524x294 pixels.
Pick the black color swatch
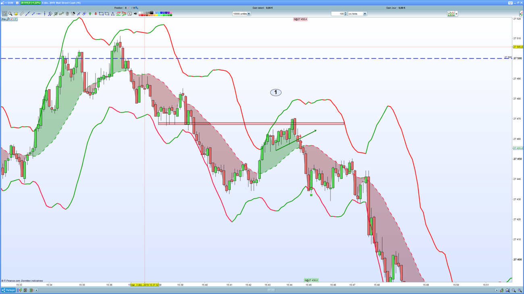[x=152, y=12]
